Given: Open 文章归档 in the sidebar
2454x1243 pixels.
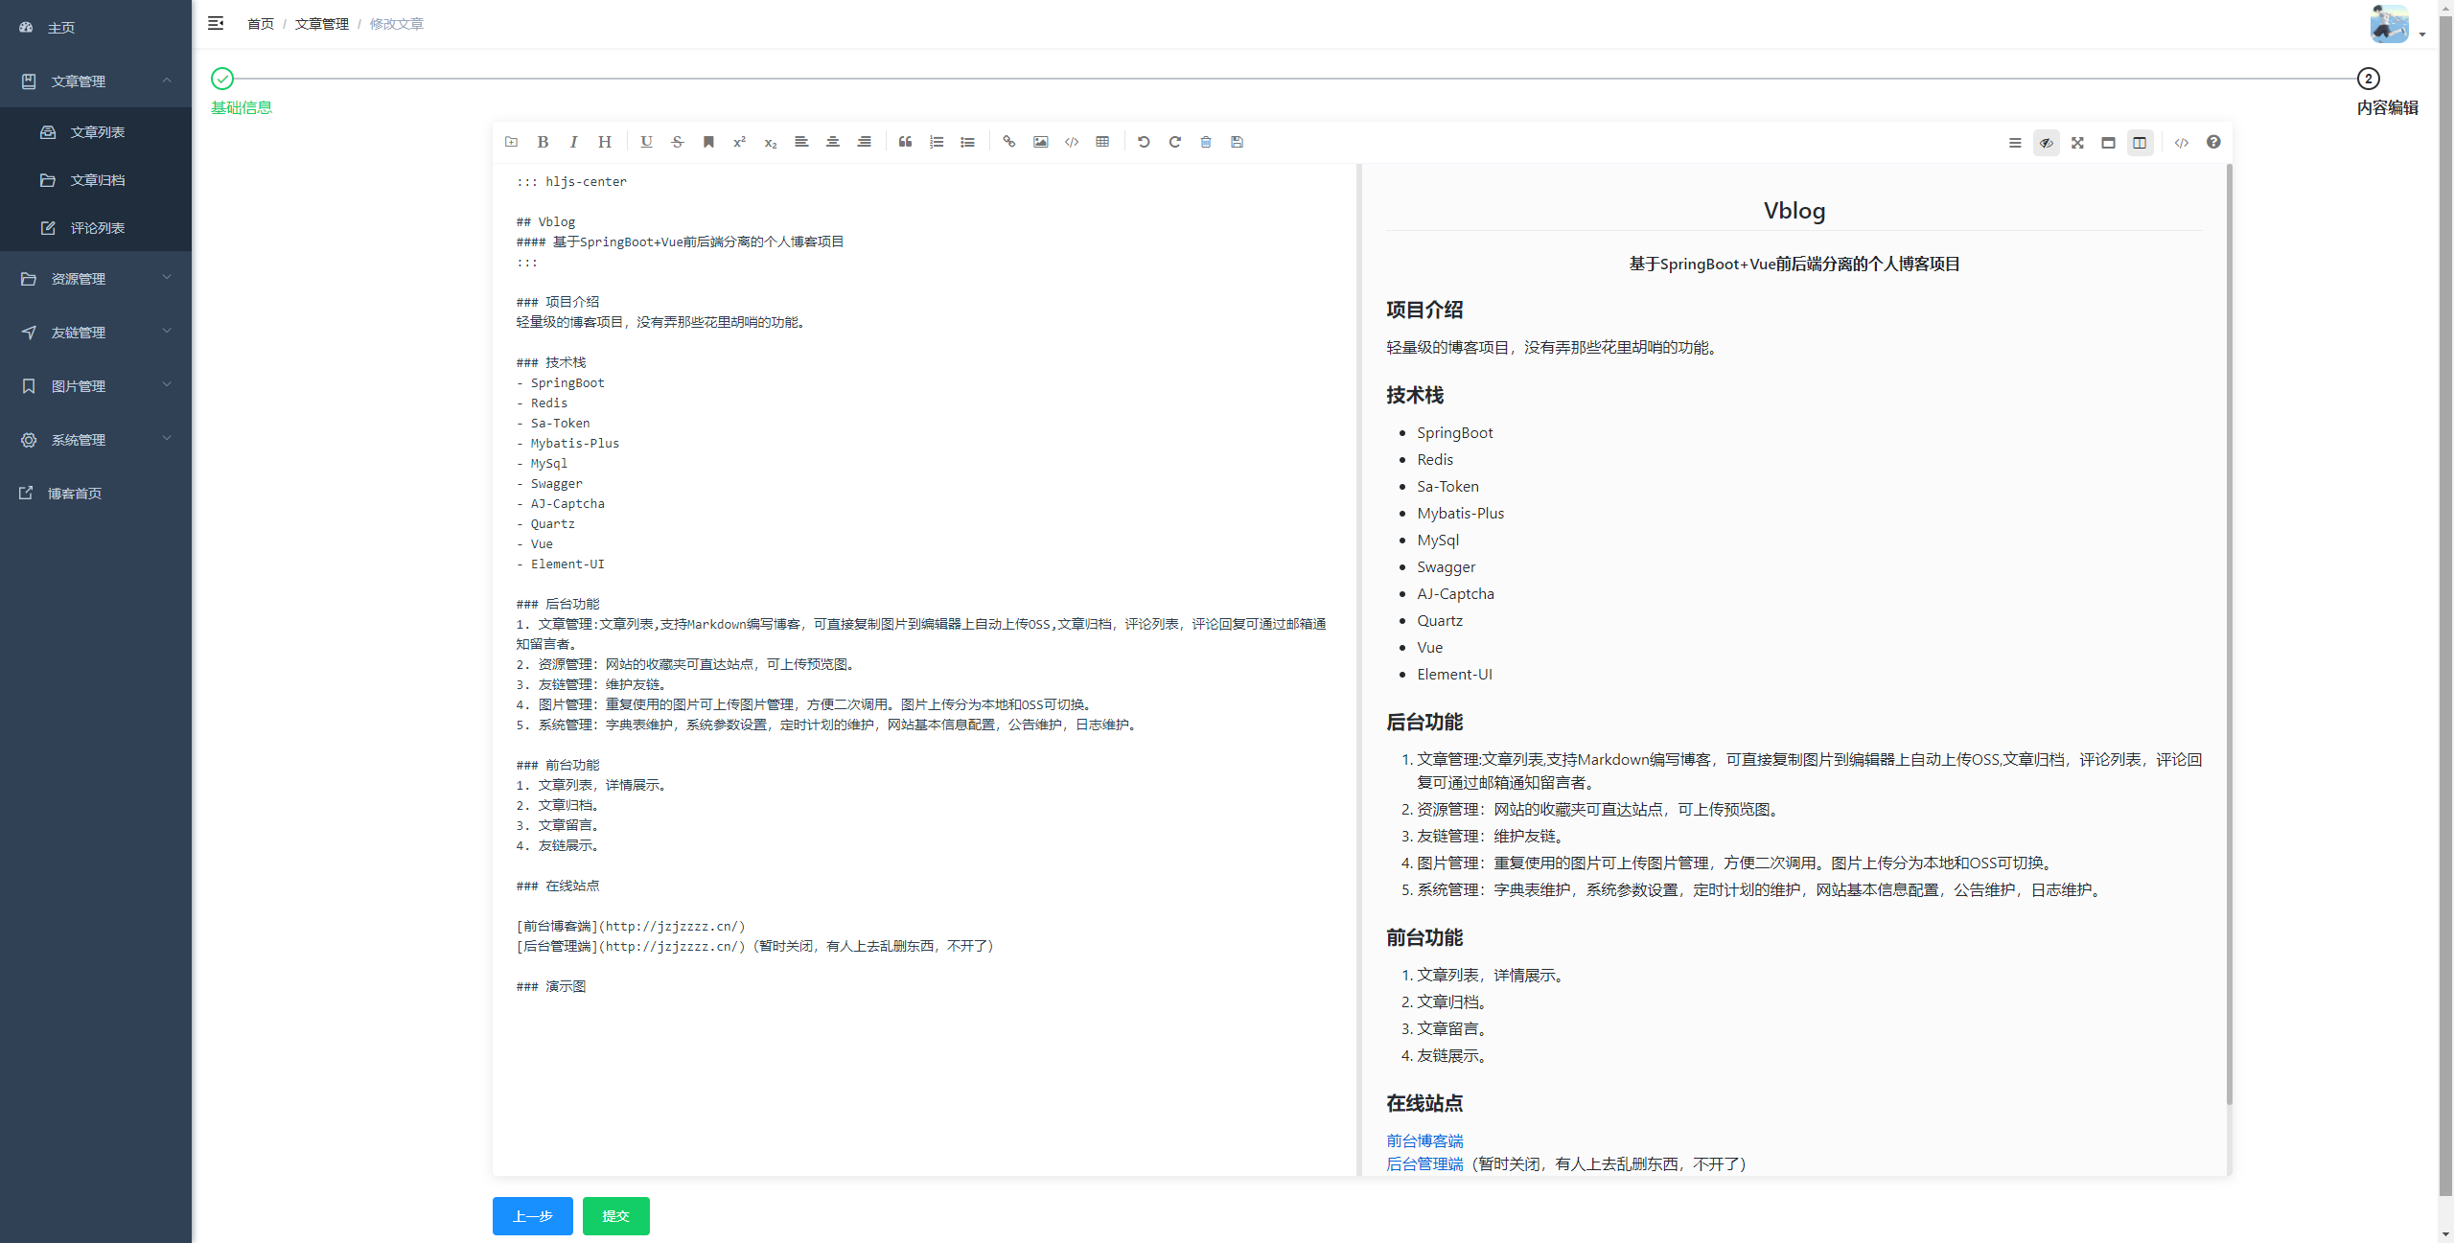Looking at the screenshot, I should pyautogui.click(x=96, y=180).
